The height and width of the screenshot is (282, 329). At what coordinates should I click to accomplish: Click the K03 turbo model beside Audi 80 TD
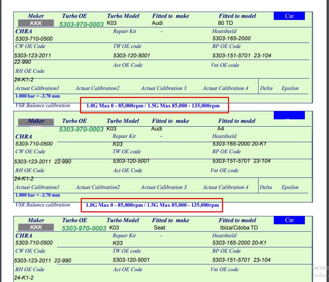112,23
